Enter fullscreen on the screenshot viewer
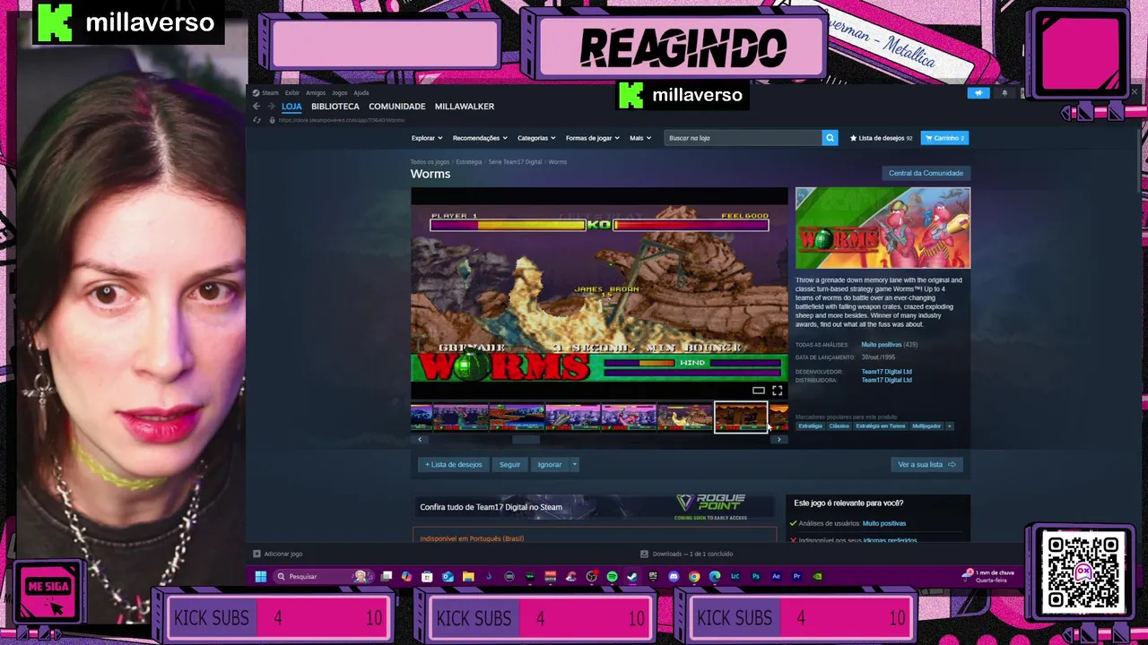The width and height of the screenshot is (1148, 645). click(x=778, y=391)
